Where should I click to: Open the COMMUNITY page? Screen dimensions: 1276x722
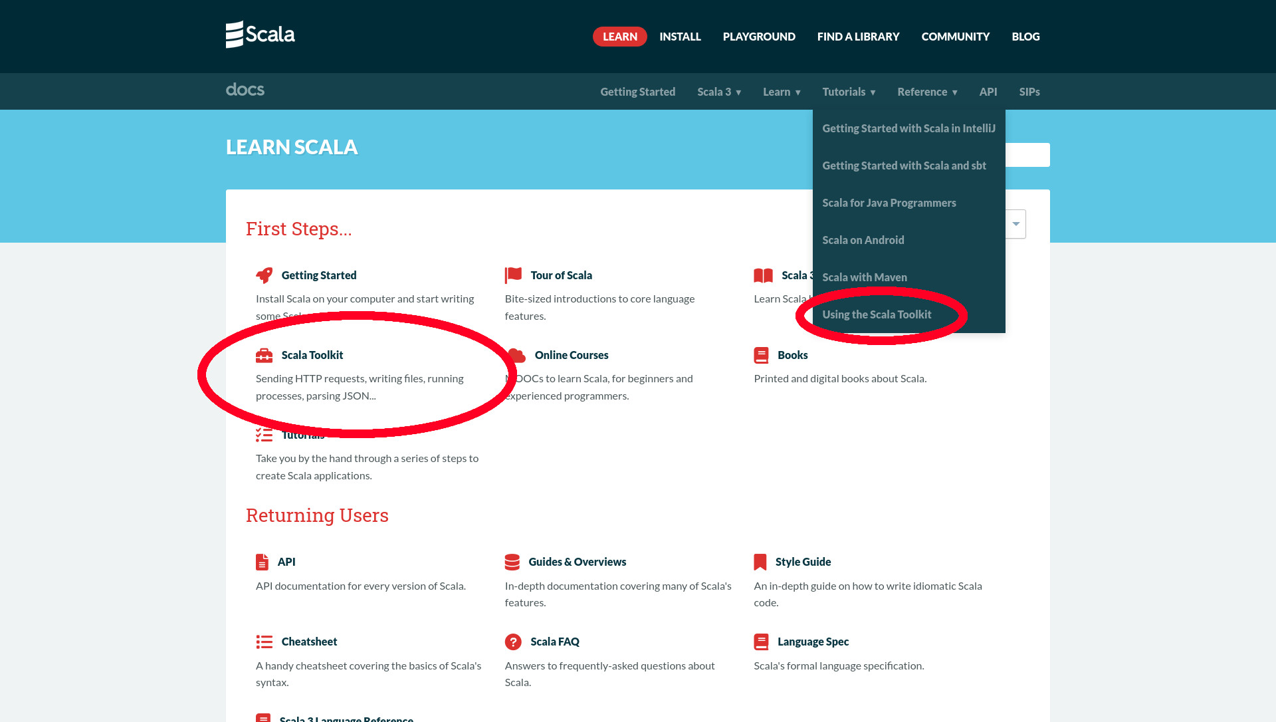click(x=955, y=37)
